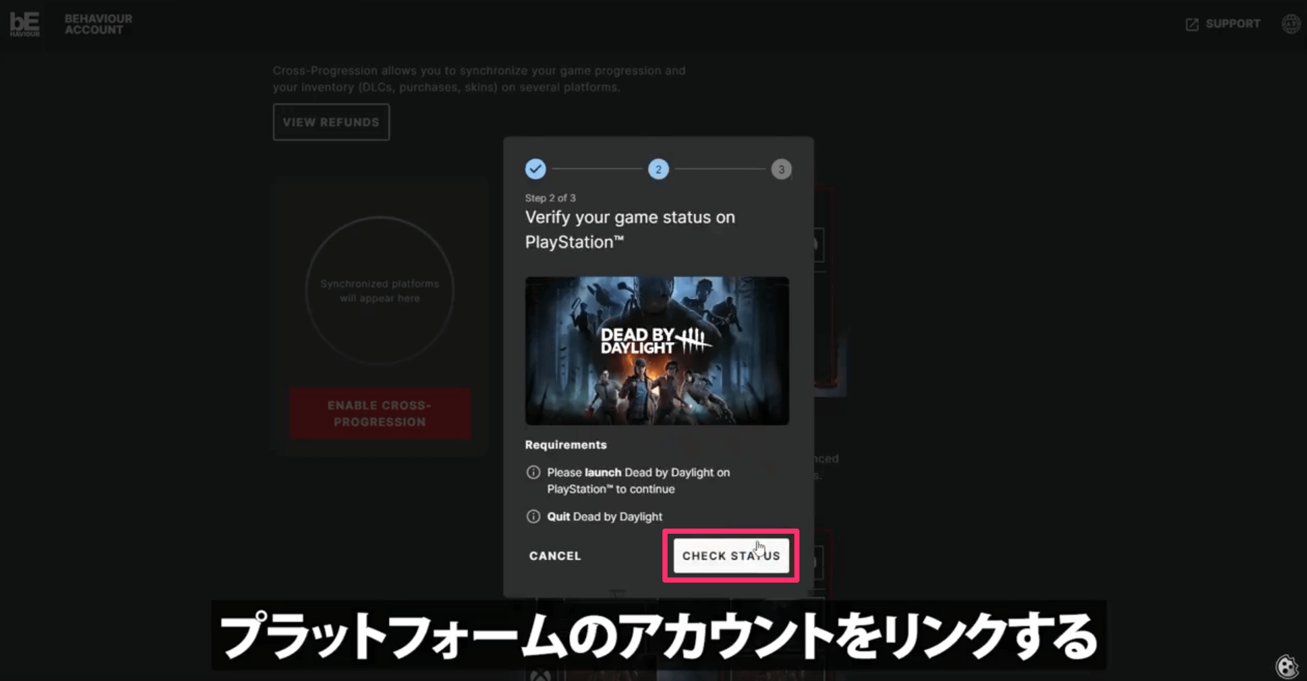Viewport: 1307px width, 681px height.
Task: Click 'Synchronized platforms will appear here' placeholder
Action: [x=379, y=290]
